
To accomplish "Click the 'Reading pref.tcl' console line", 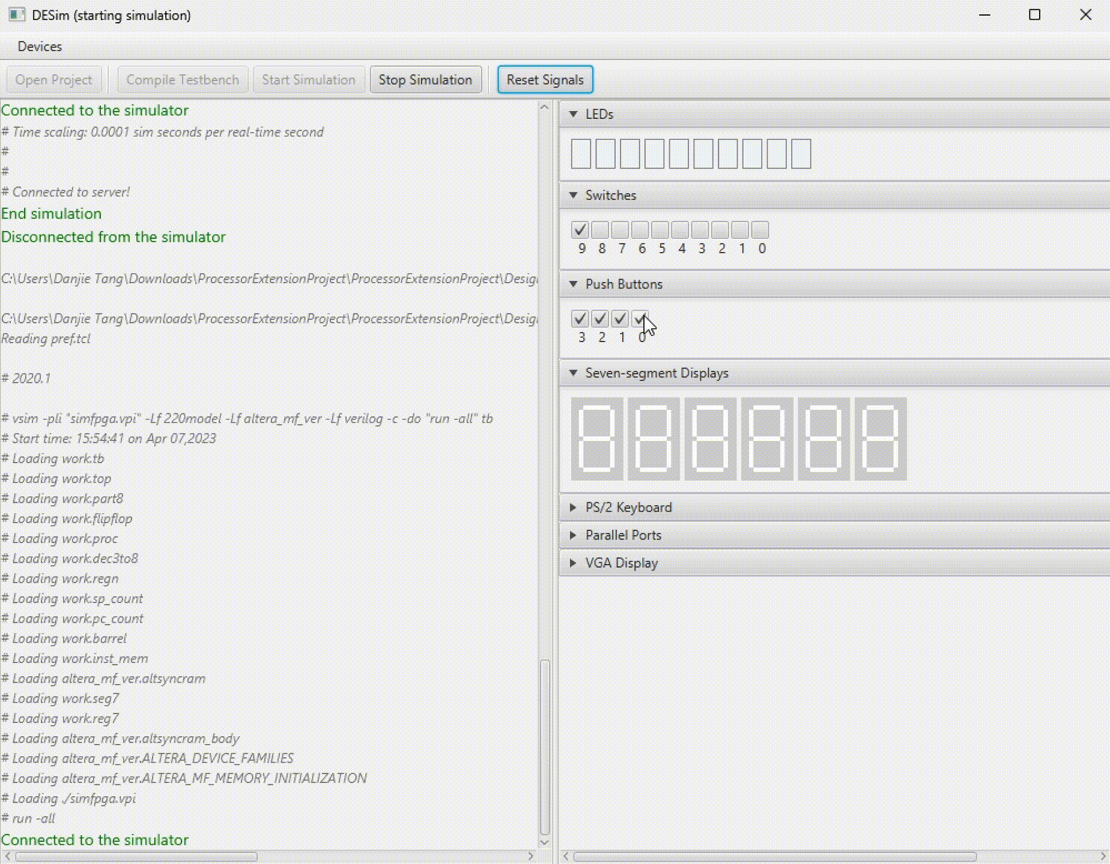I will coord(46,338).
